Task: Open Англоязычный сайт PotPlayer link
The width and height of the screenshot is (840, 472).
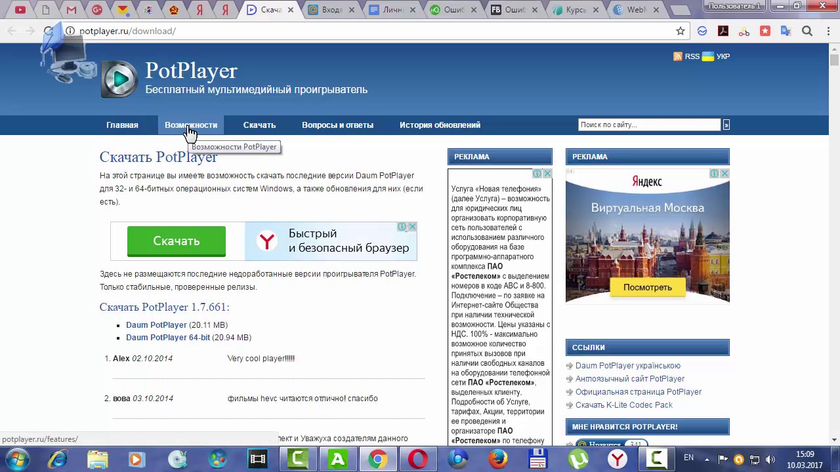Action: (x=630, y=379)
